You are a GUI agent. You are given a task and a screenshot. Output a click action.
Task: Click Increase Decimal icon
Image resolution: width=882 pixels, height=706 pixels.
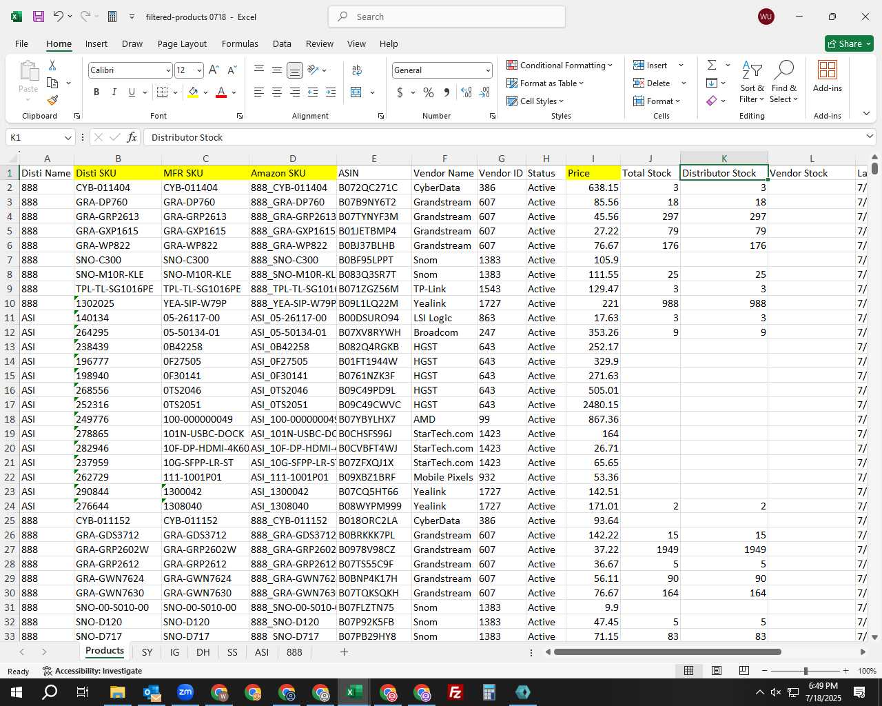pyautogui.click(x=466, y=92)
